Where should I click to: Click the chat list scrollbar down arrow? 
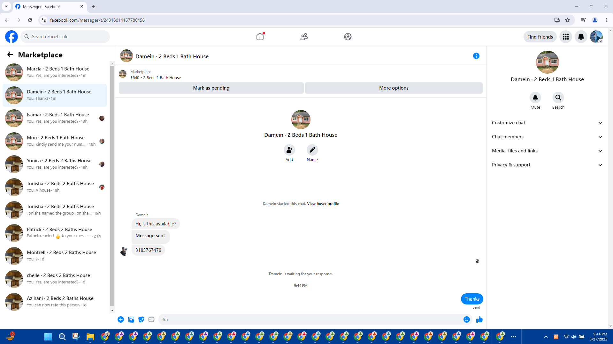coord(112,311)
